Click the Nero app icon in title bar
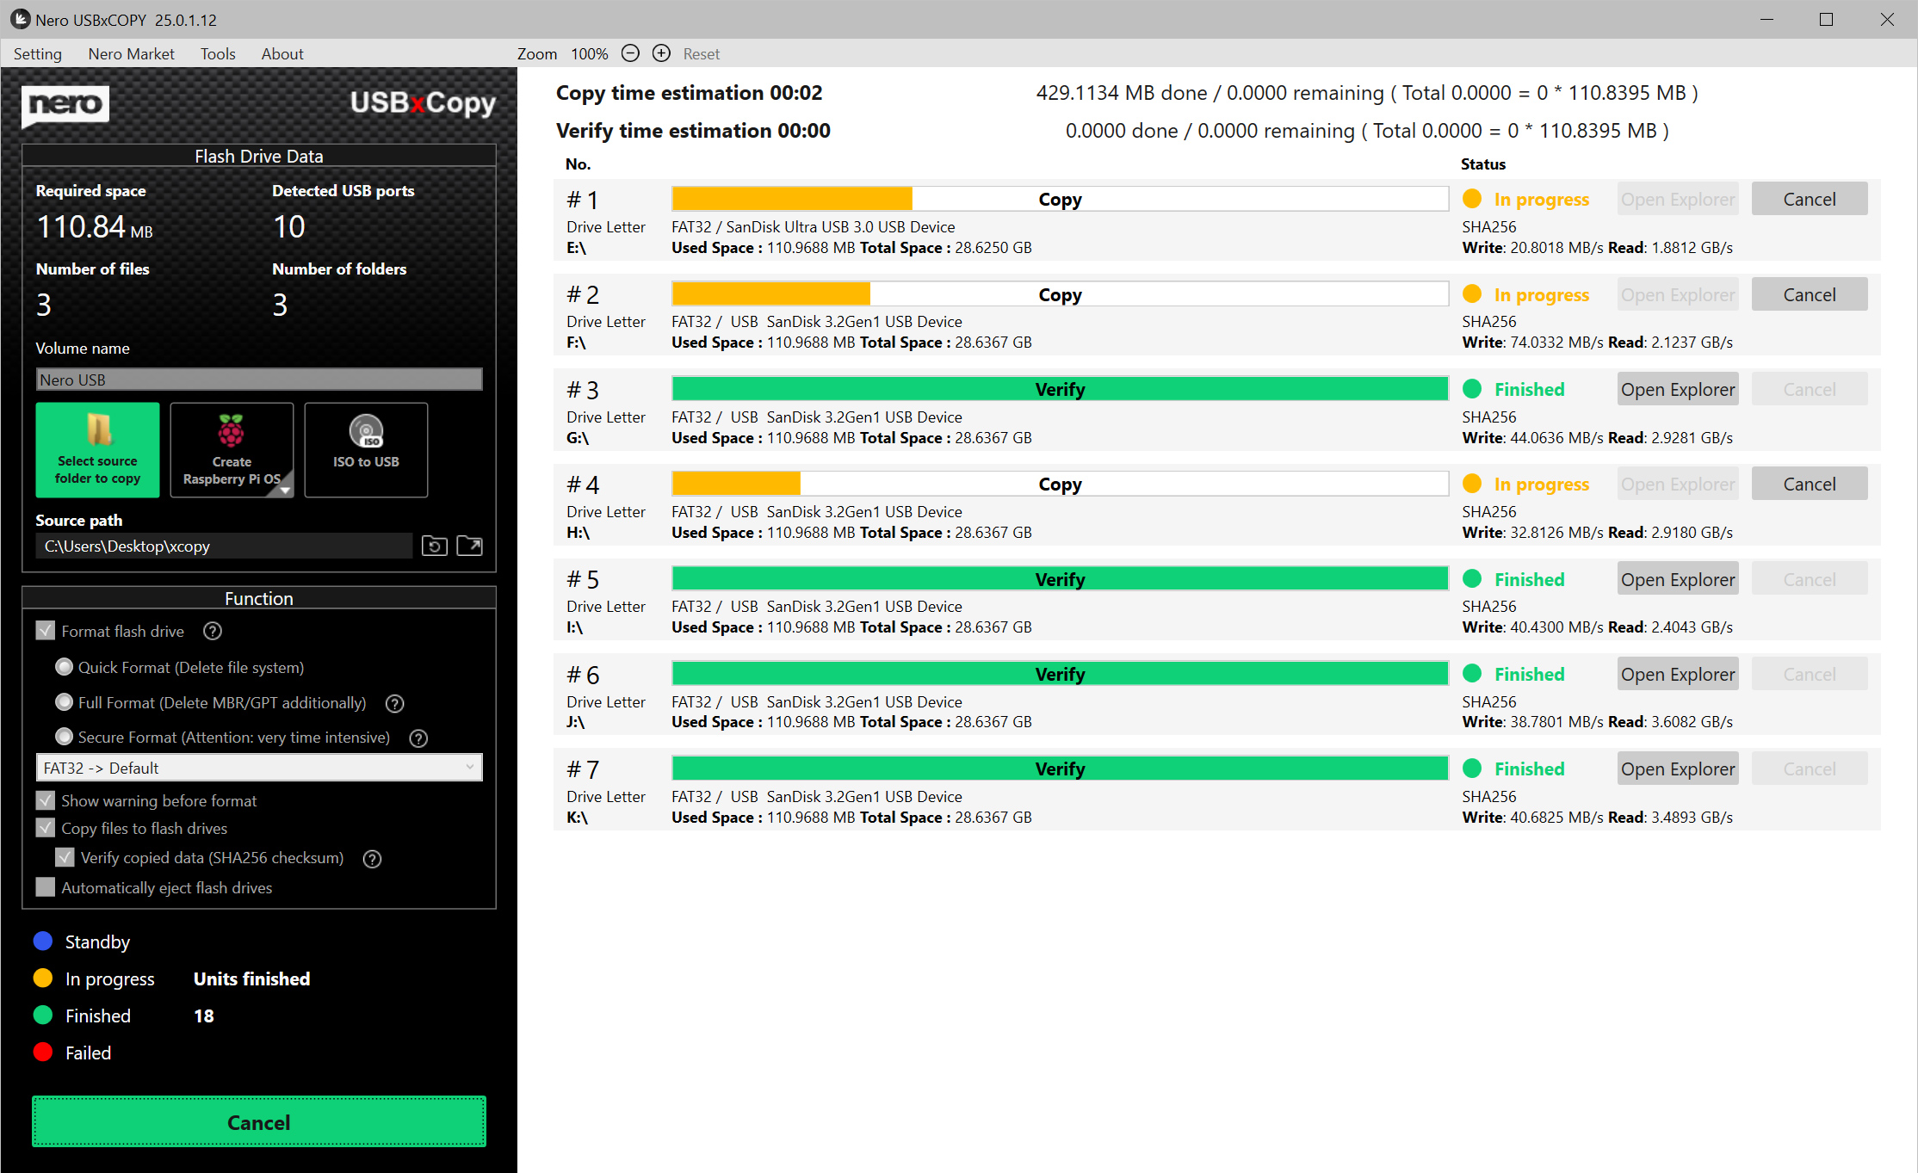The width and height of the screenshot is (1918, 1173). coord(20,19)
